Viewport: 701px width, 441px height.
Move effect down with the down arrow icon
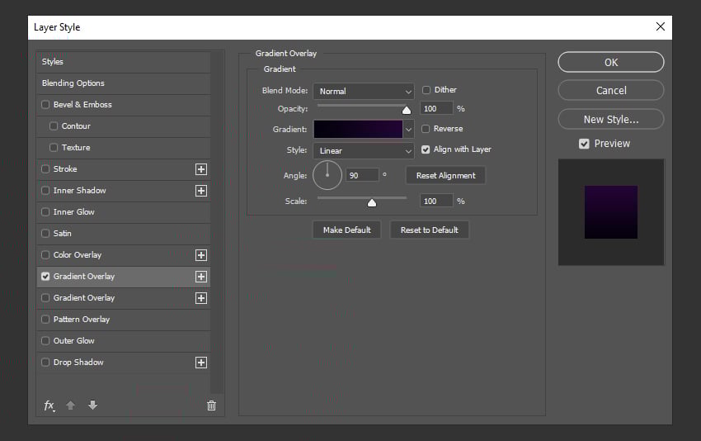(x=92, y=405)
